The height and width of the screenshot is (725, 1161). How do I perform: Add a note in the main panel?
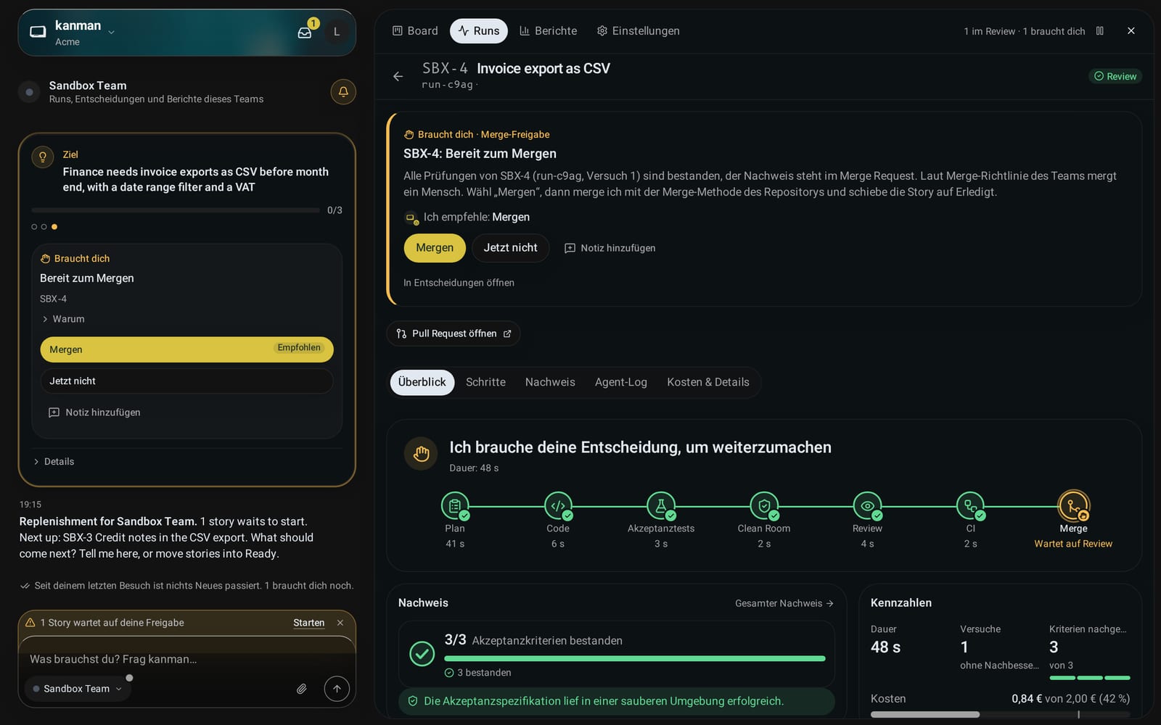tap(610, 248)
